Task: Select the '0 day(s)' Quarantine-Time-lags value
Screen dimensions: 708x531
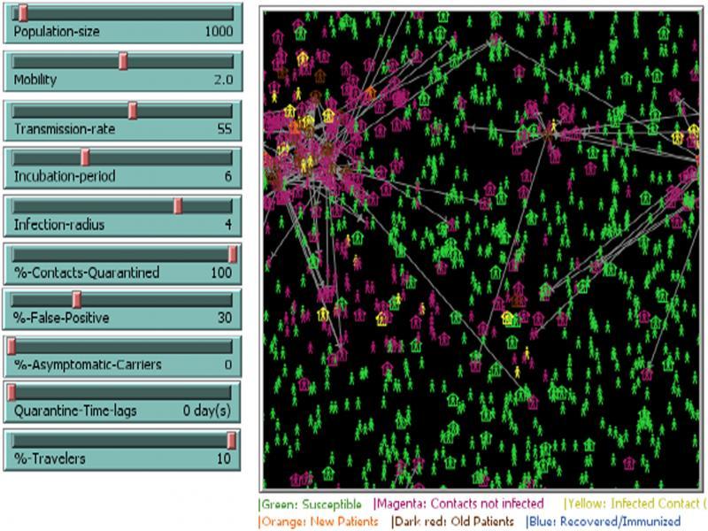Action: pos(207,411)
